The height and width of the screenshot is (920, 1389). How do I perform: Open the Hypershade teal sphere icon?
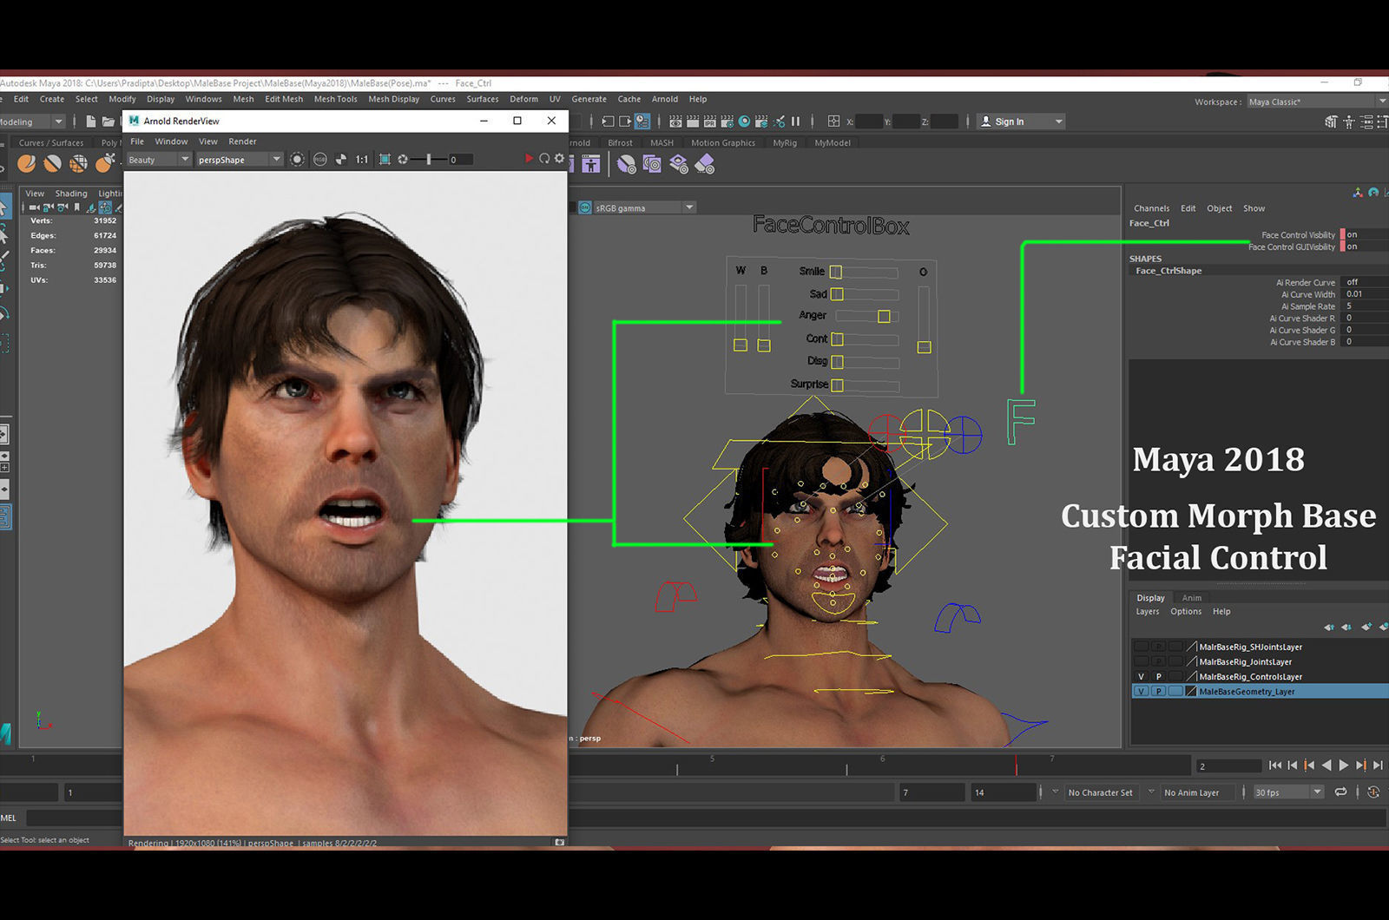[744, 122]
